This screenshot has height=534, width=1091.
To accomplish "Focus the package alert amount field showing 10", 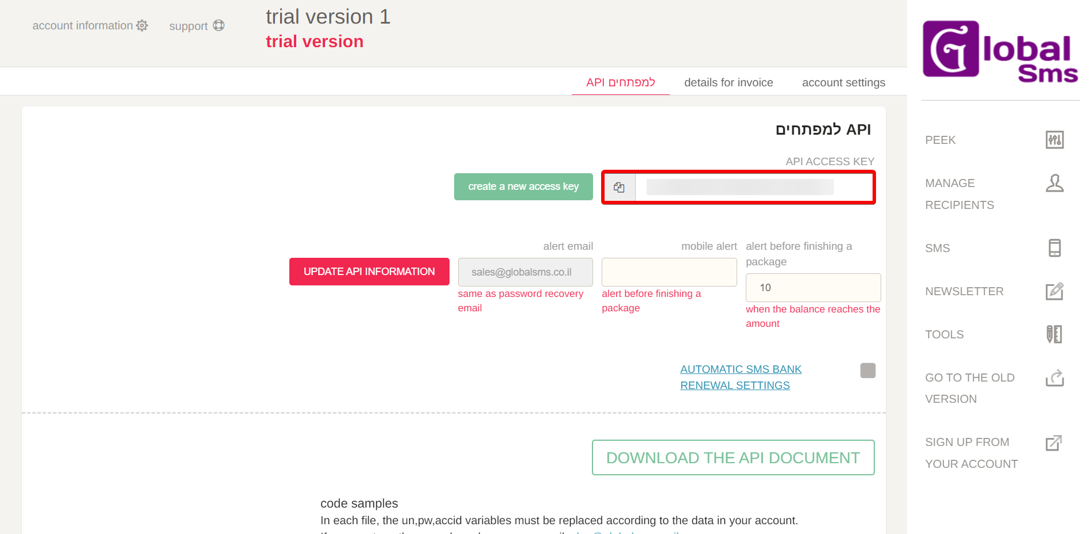I will coord(813,288).
